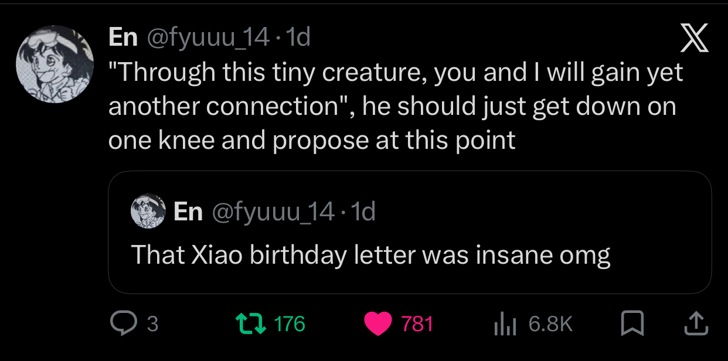Open the author name "En" on main post
Image resolution: width=728 pixels, height=361 pixels.
point(123,38)
